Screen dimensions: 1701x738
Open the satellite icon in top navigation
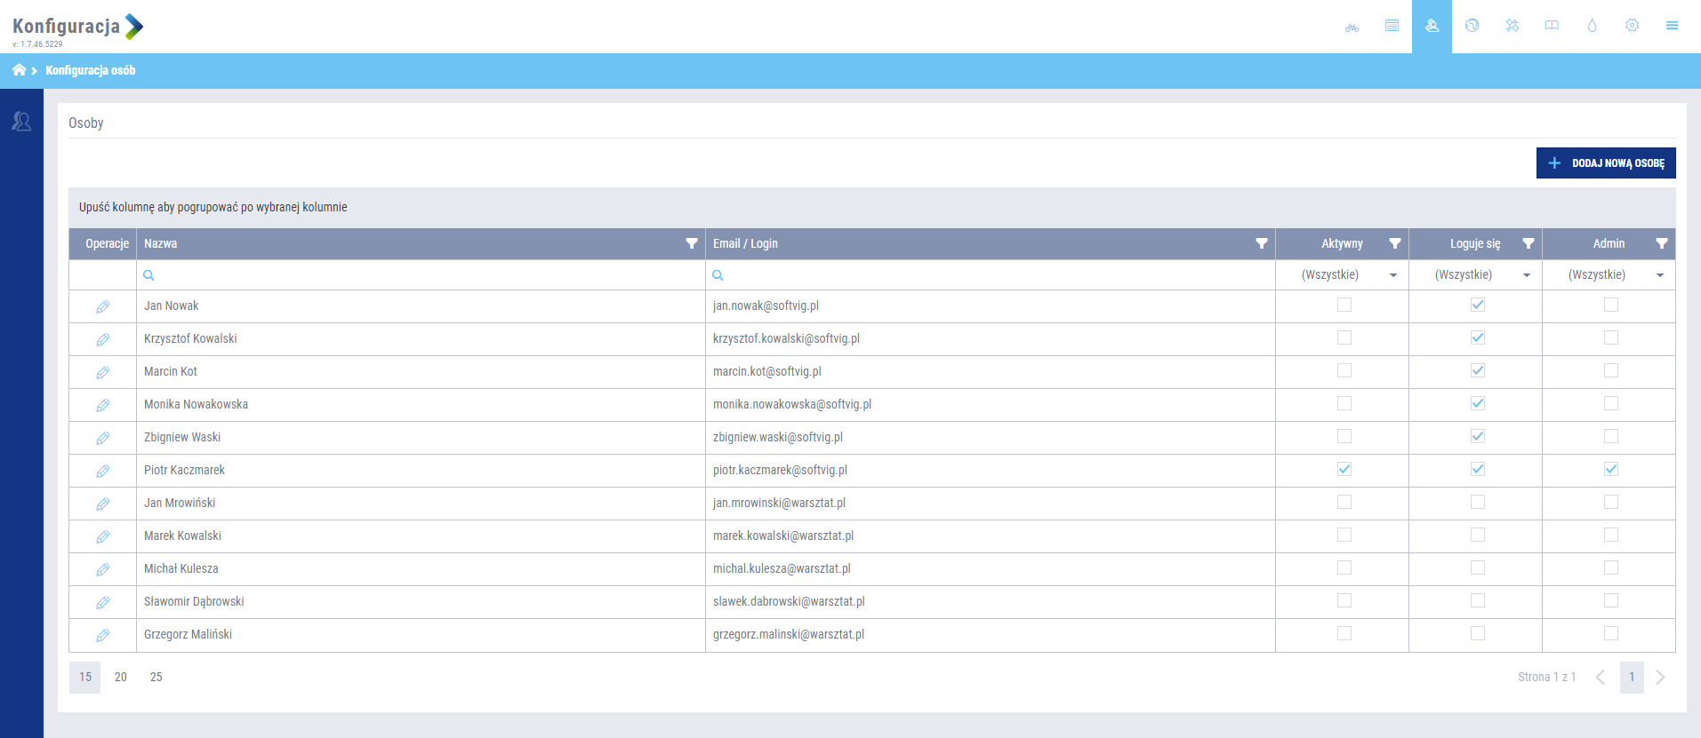pyautogui.click(x=1512, y=26)
